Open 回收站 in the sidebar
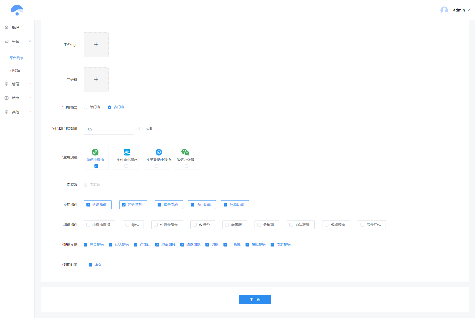Viewport: 475px width, 318px height. tap(15, 70)
